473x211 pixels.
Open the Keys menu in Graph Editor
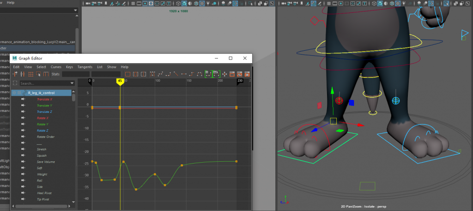(69, 67)
